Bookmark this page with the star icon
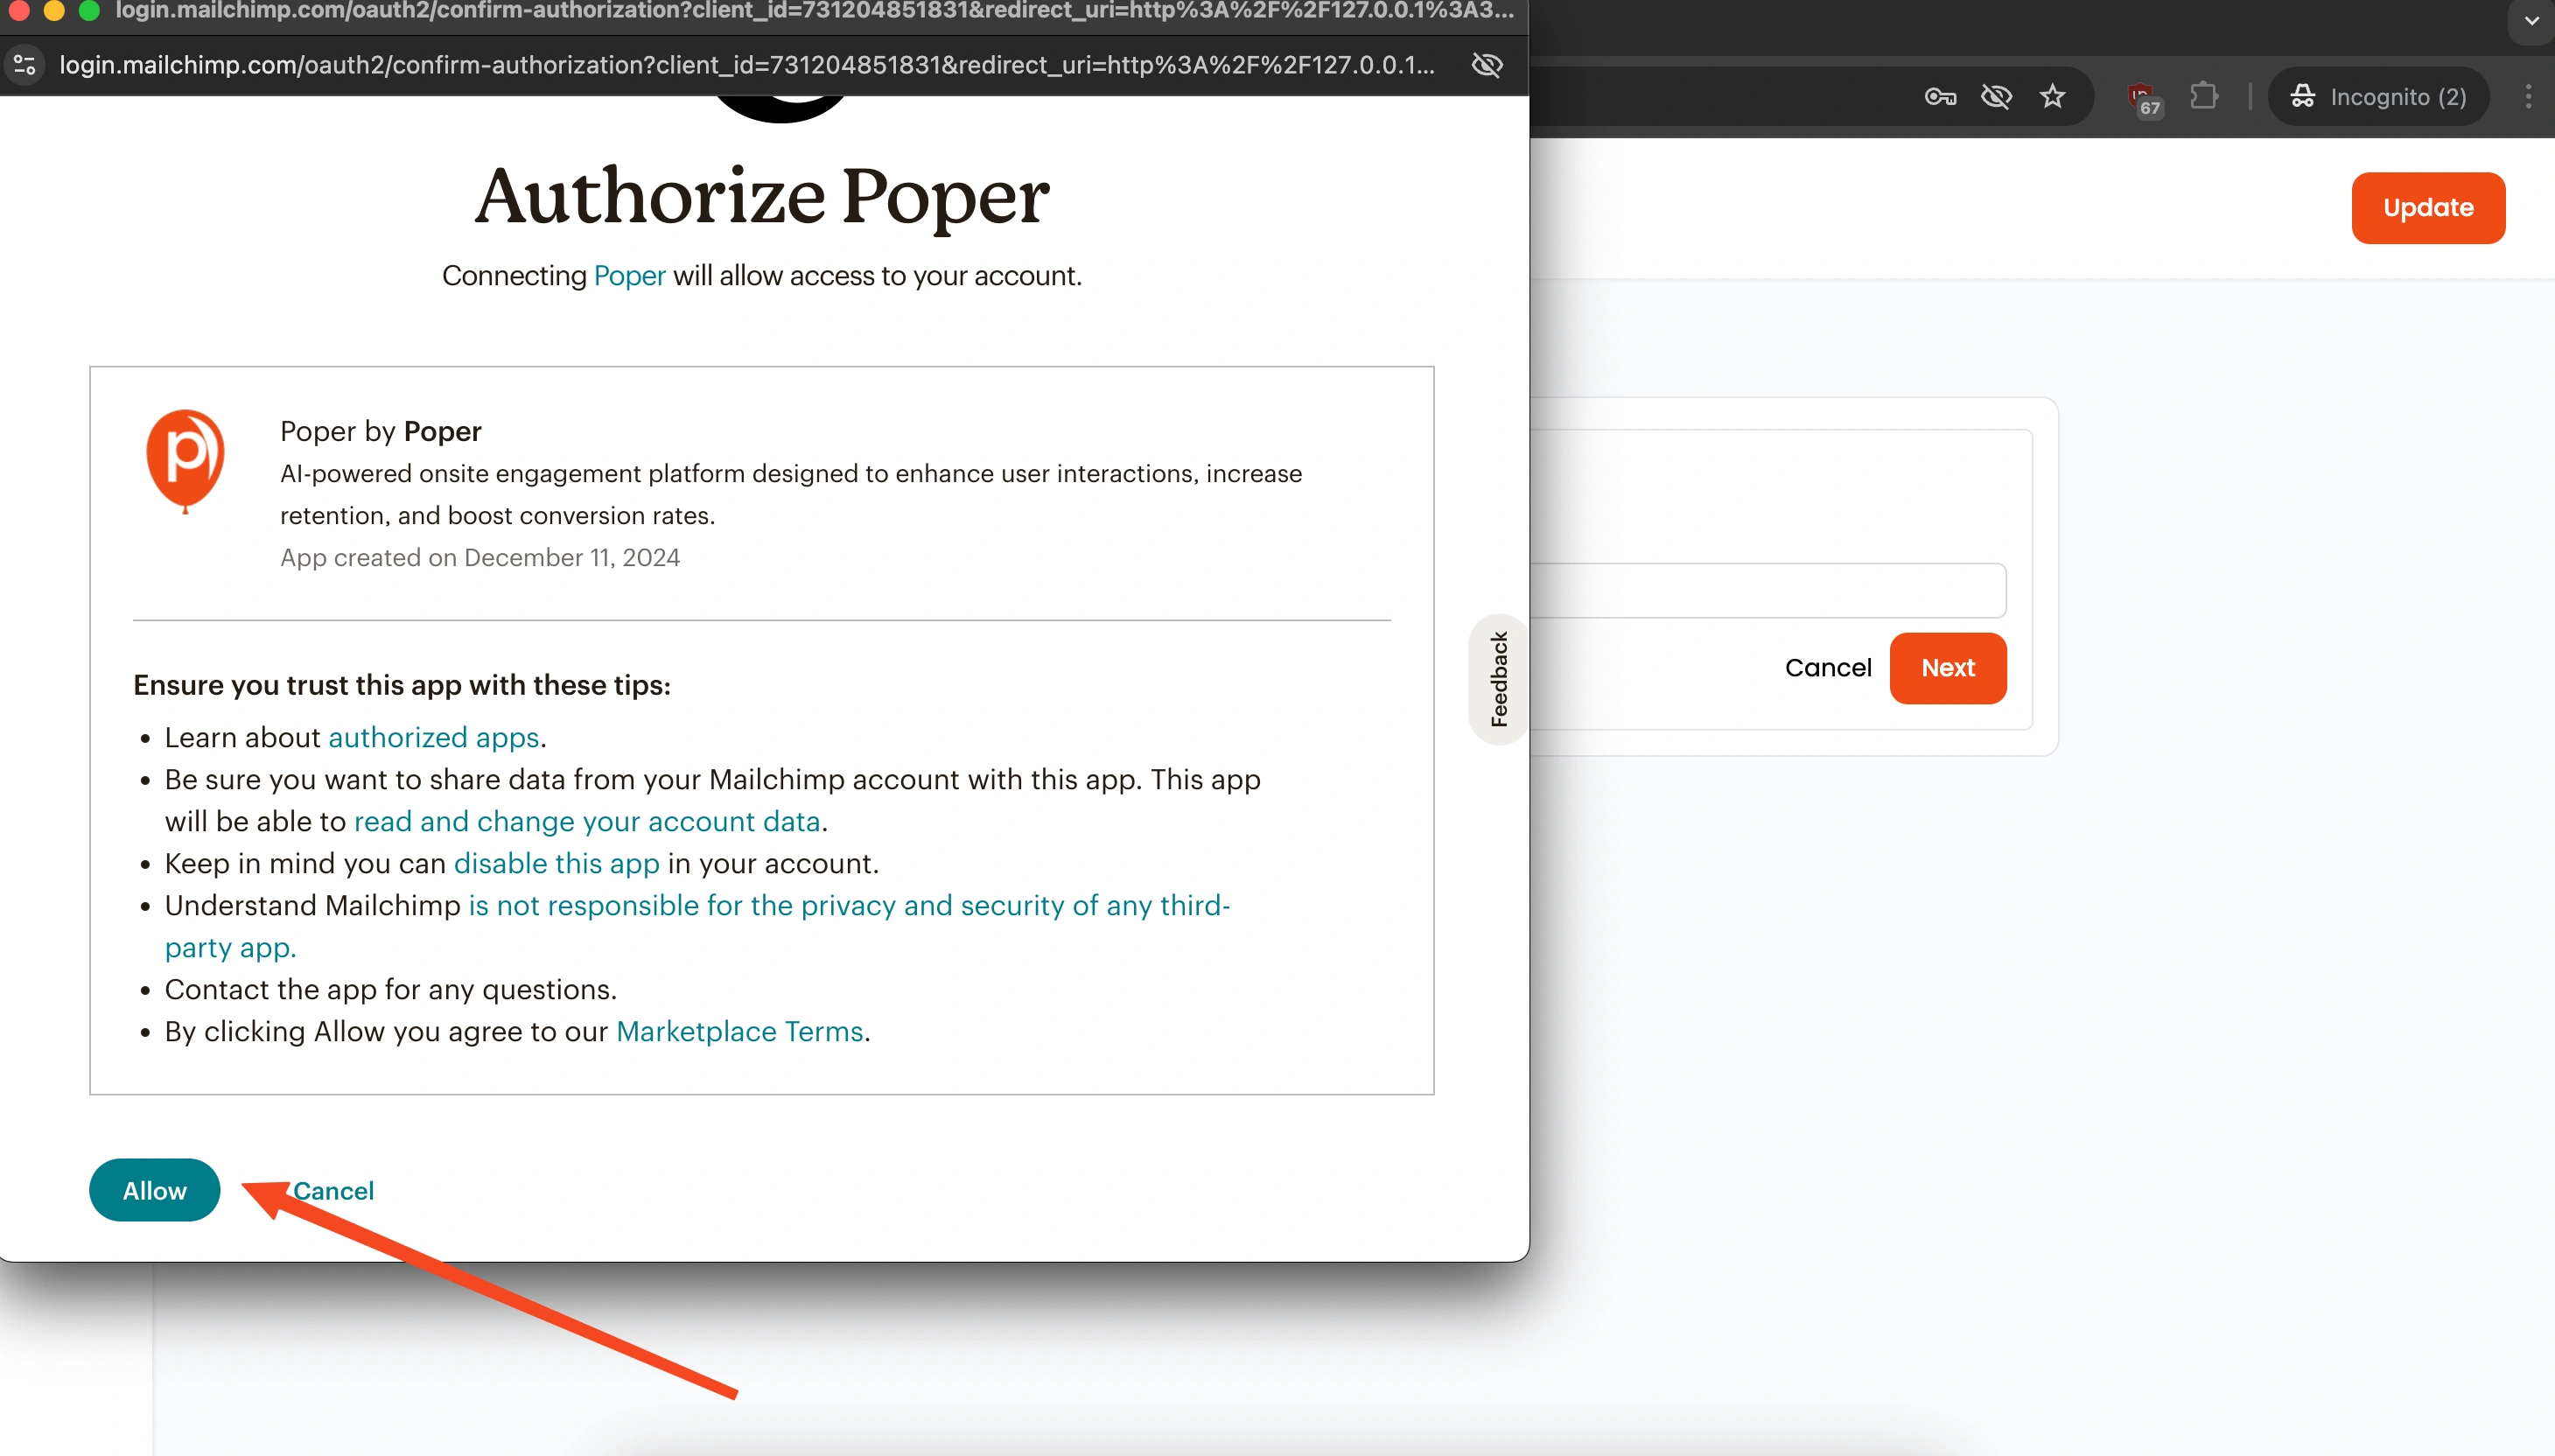The image size is (2555, 1456). tap(2052, 97)
